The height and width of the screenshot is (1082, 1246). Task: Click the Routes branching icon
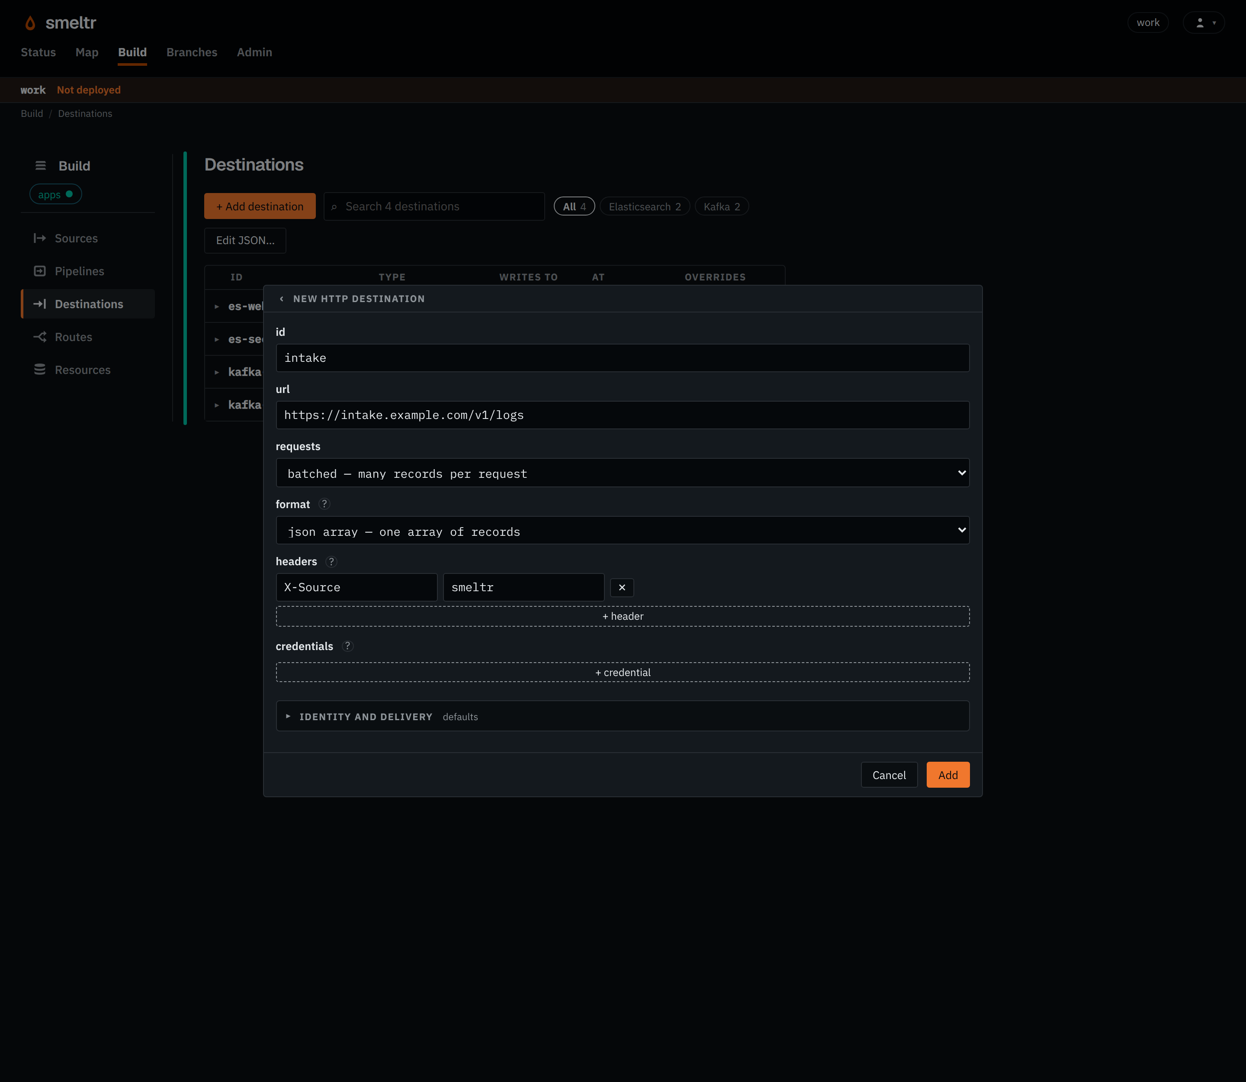coord(40,337)
